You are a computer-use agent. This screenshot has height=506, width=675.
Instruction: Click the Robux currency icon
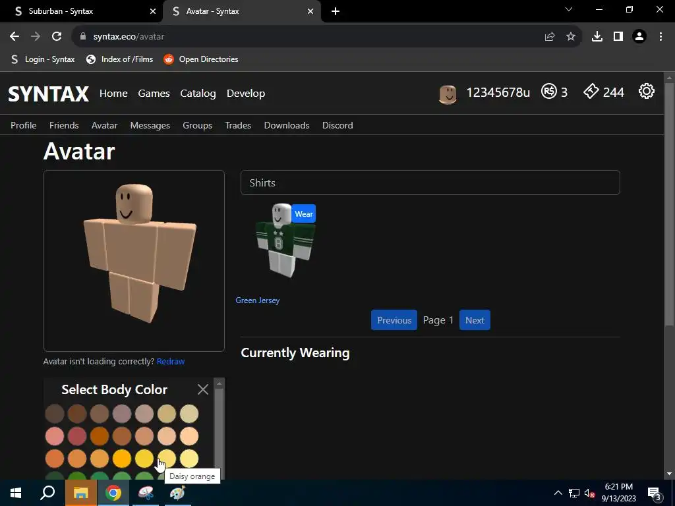(x=549, y=91)
